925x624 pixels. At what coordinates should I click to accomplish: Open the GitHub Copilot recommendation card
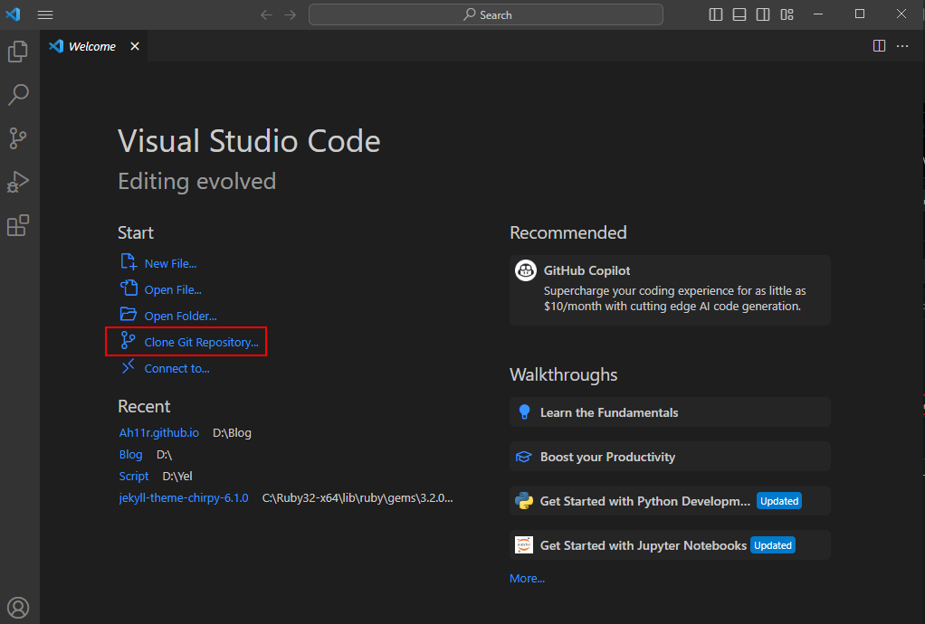(670, 290)
